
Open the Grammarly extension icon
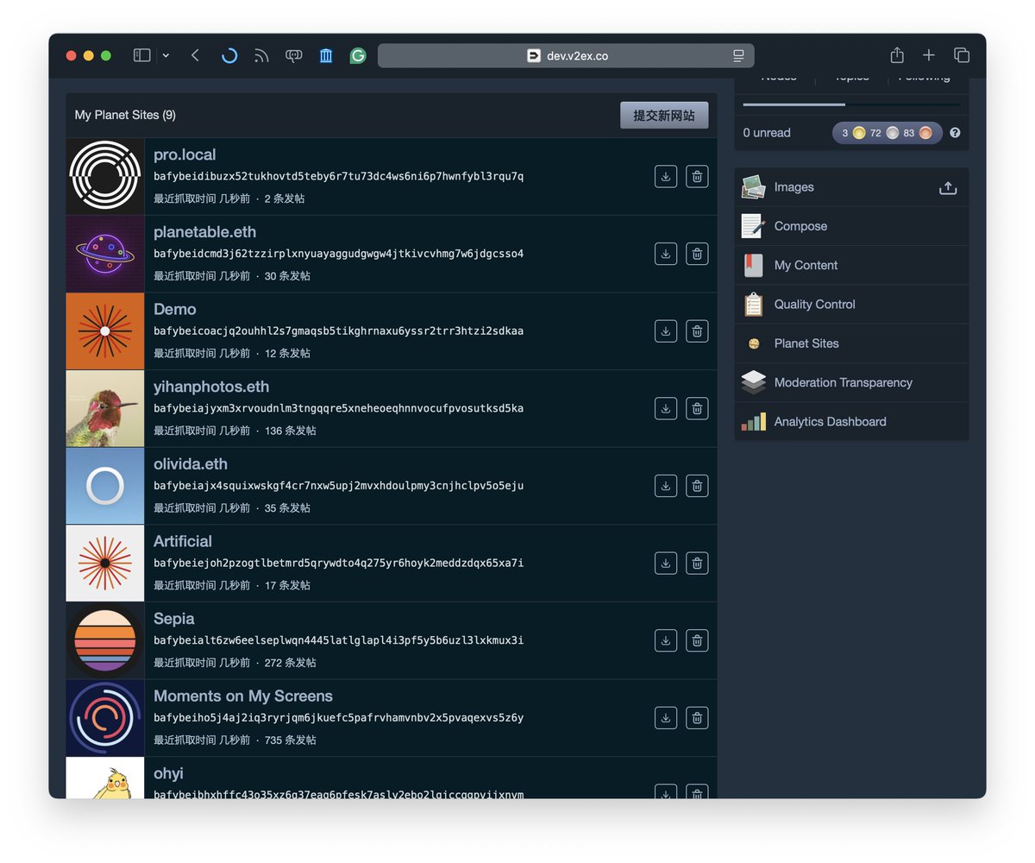coord(358,55)
